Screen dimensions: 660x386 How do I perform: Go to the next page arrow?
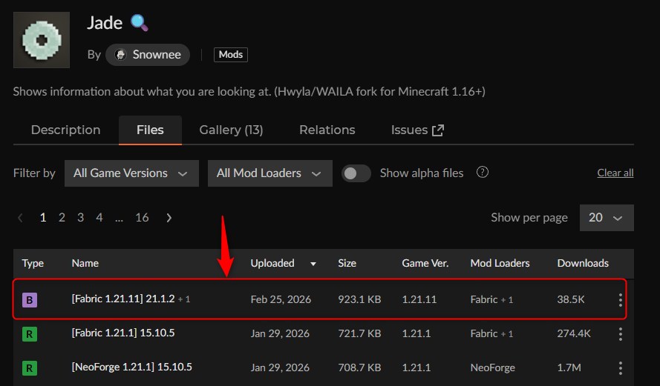(x=169, y=218)
